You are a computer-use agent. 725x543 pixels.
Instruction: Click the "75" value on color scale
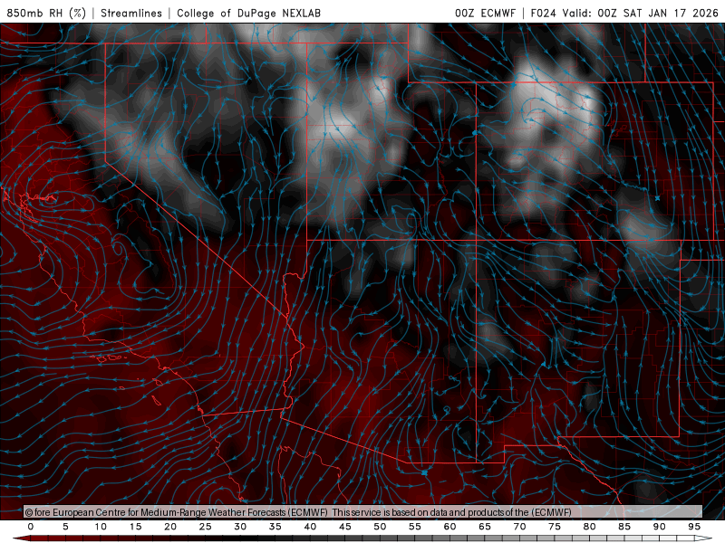coord(555,527)
